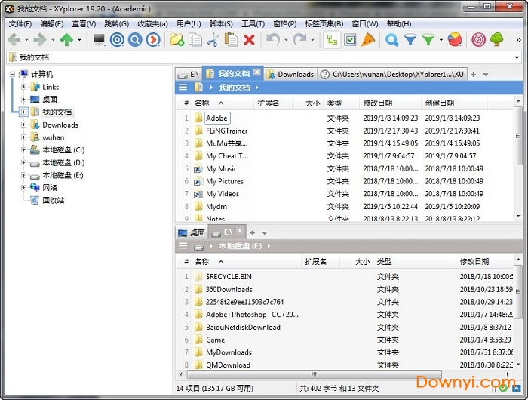
Task: Create a new folder from the toolbar
Action: (x=177, y=40)
